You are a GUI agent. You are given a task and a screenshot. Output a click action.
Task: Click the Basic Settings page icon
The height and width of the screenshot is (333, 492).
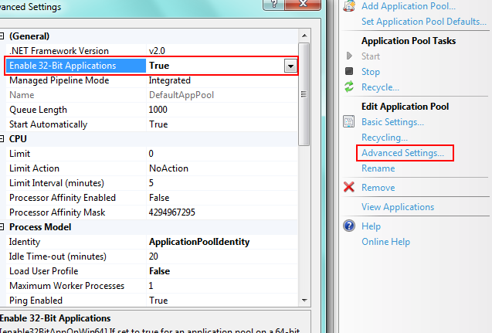[348, 121]
